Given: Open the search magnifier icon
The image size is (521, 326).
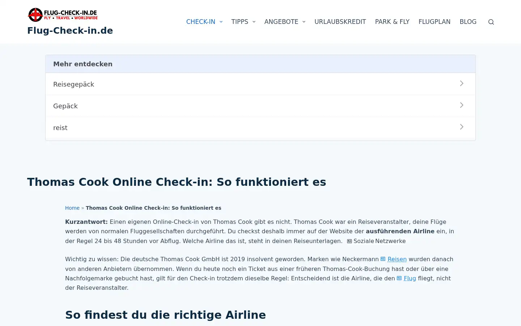Looking at the screenshot, I should pos(491,22).
